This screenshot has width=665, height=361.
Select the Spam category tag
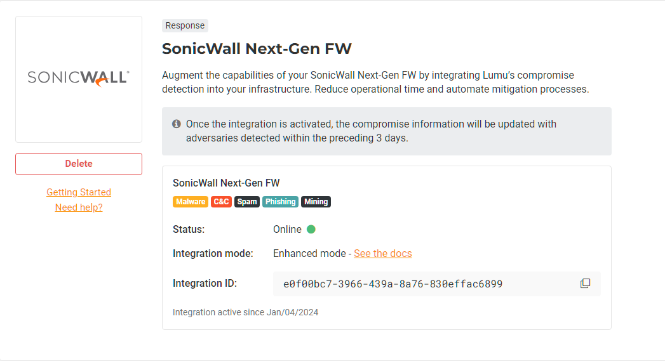[247, 202]
